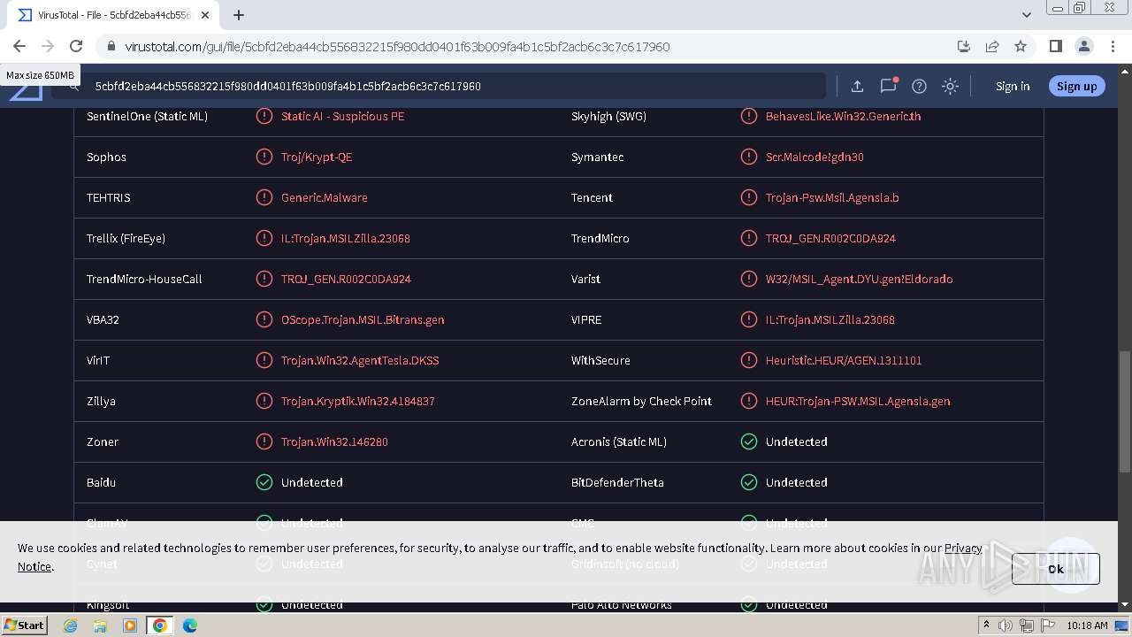
Task: Click the Skyhigh (SWG) alert icon
Action: click(x=748, y=116)
